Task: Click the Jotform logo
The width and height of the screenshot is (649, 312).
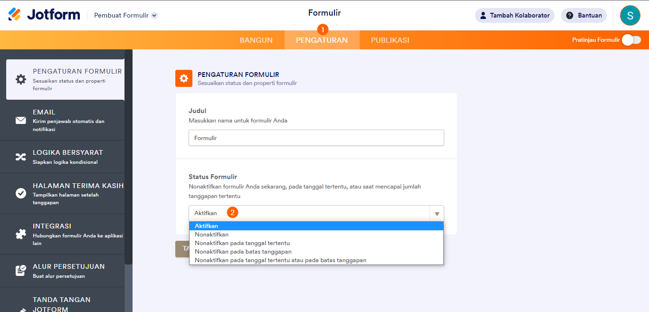Action: point(44,15)
